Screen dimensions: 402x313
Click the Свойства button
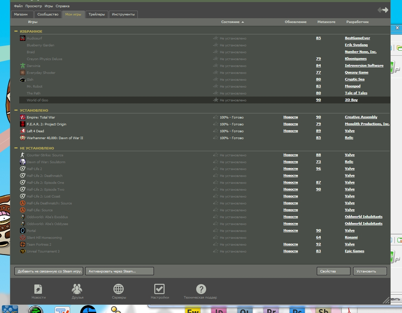tap(334, 271)
